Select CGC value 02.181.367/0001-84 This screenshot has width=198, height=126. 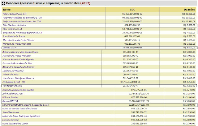139,105
